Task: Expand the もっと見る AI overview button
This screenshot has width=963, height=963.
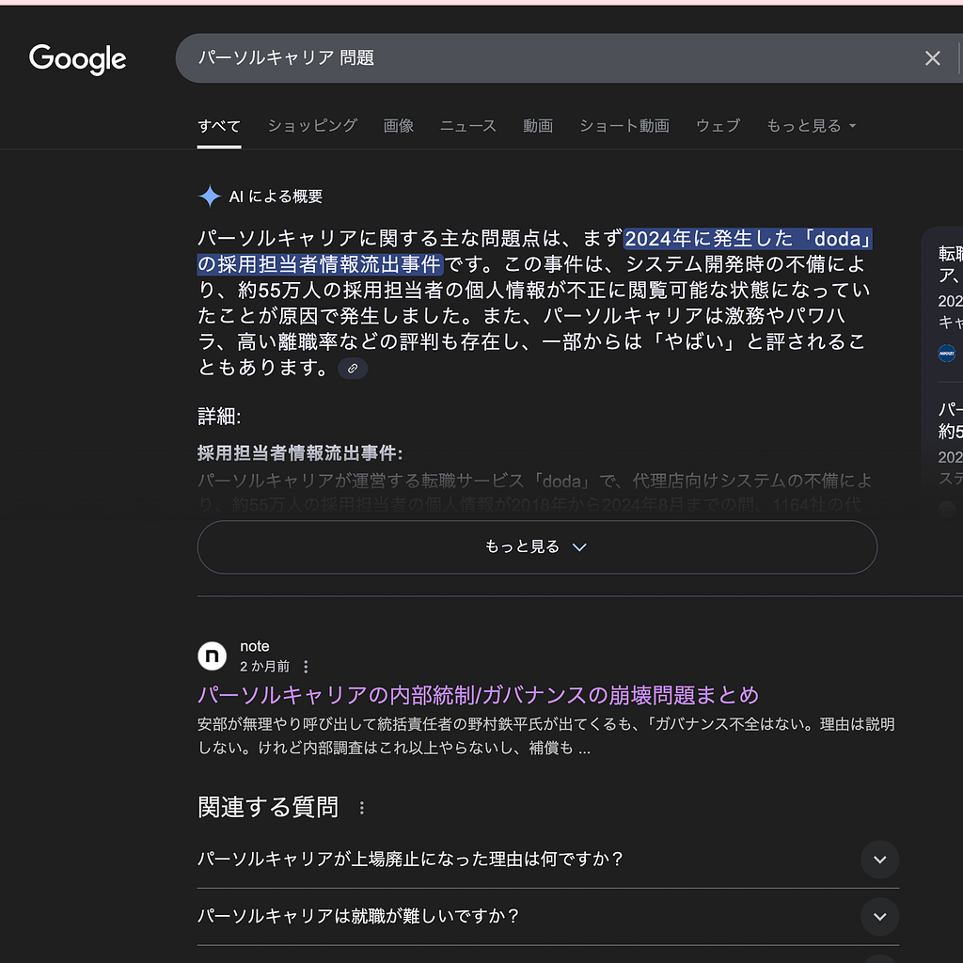Action: click(536, 547)
